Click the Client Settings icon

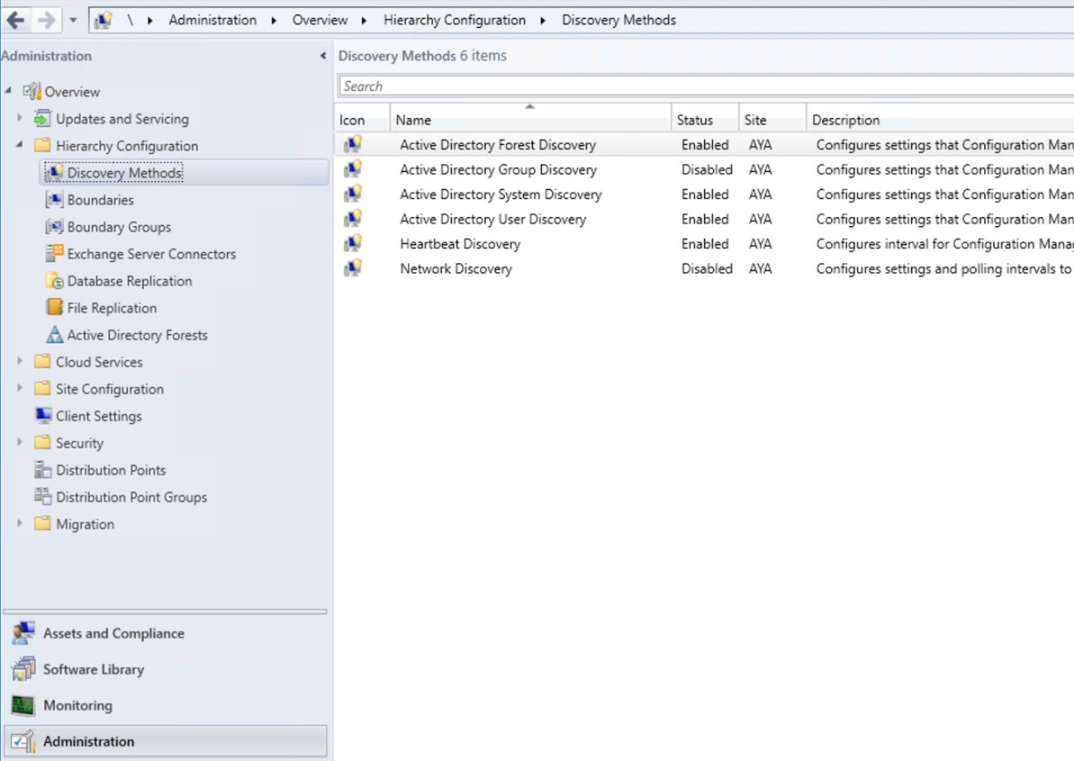click(42, 416)
